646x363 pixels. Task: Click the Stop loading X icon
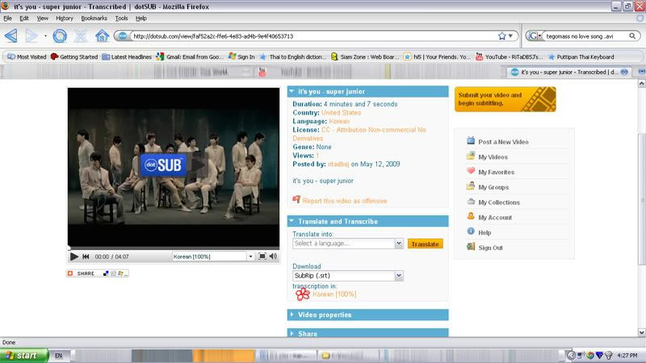point(81,36)
